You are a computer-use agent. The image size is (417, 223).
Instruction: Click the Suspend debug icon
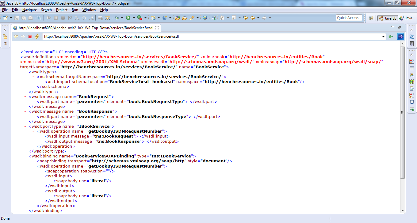point(56,18)
